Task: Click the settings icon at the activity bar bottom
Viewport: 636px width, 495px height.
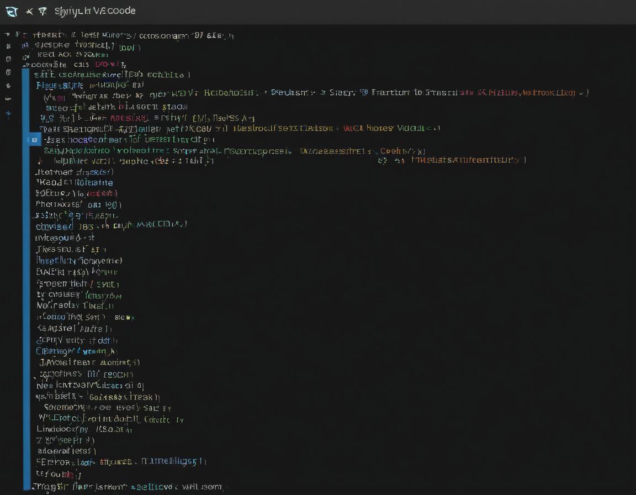Action: pyautogui.click(x=8, y=113)
